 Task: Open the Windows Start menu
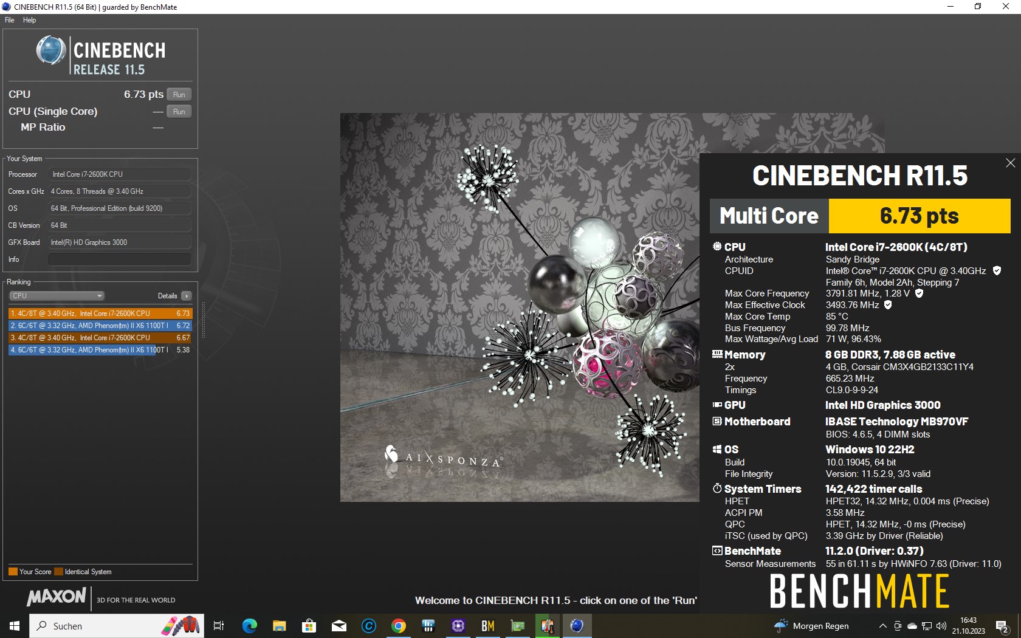pos(15,626)
